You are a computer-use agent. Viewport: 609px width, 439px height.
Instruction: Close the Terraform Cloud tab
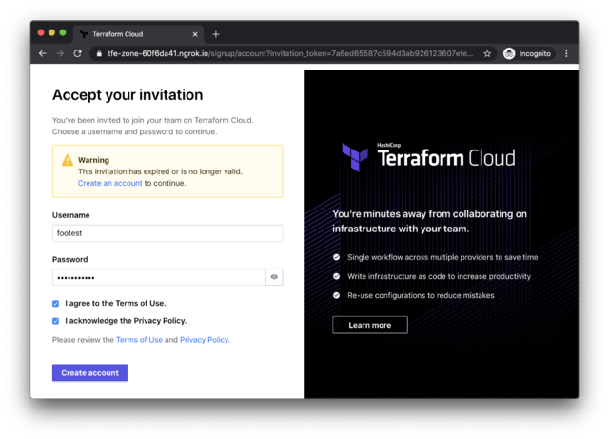(195, 34)
